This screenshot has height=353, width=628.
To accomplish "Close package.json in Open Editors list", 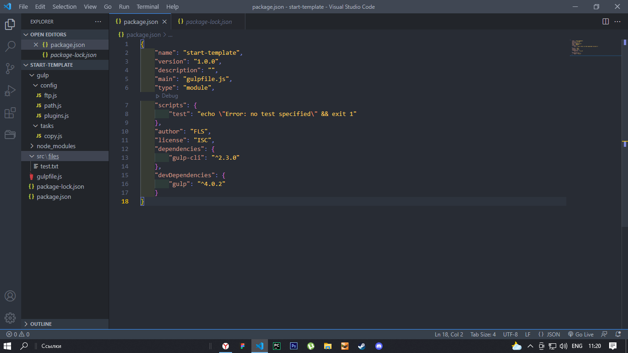I will [36, 45].
